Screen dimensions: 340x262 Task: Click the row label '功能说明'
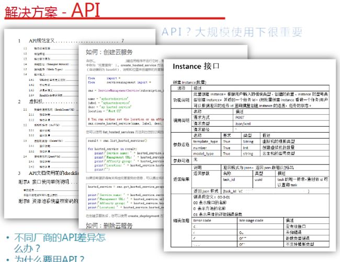(181, 100)
